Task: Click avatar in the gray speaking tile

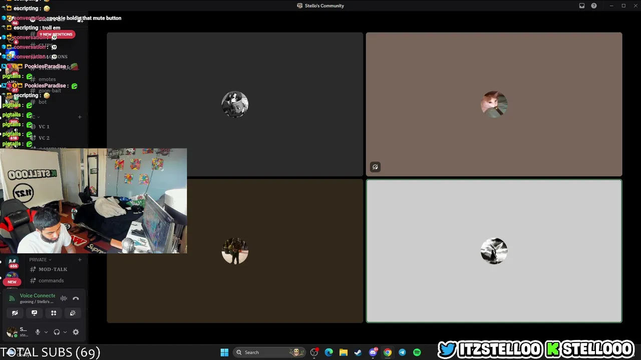Action: point(494,251)
